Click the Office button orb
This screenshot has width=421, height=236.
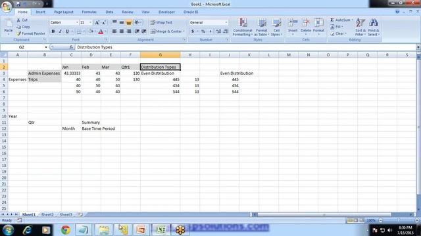click(x=7, y=6)
